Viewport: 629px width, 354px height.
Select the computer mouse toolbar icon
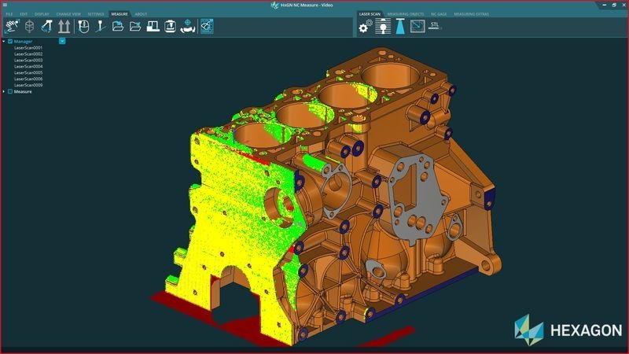click(83, 27)
